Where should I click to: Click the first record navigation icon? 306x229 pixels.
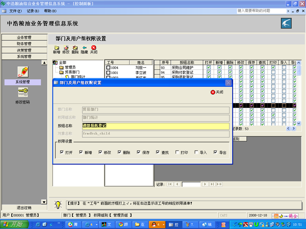tap(170, 184)
